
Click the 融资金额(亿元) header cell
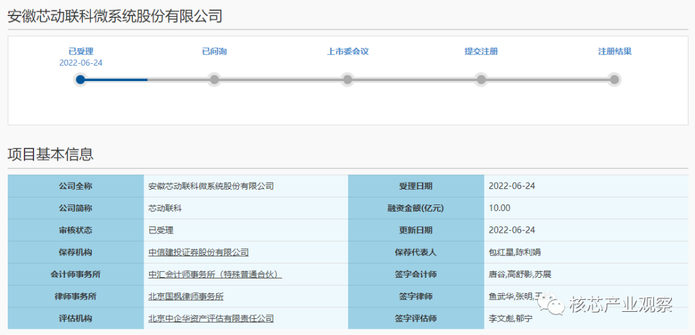tap(416, 208)
